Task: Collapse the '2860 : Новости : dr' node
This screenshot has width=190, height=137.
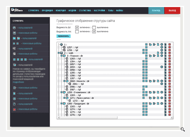Action: pos(64,81)
